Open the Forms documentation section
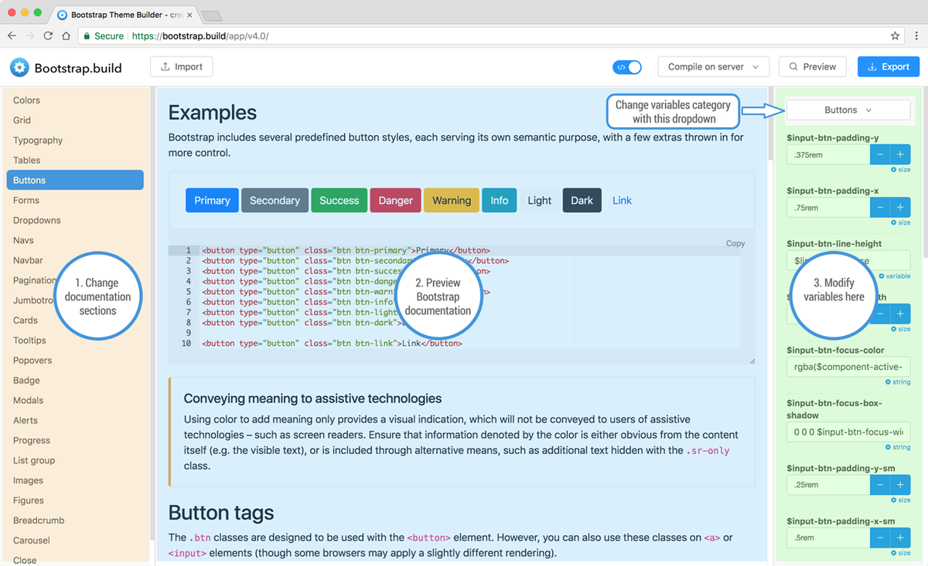This screenshot has height=566, width=928. coord(26,200)
